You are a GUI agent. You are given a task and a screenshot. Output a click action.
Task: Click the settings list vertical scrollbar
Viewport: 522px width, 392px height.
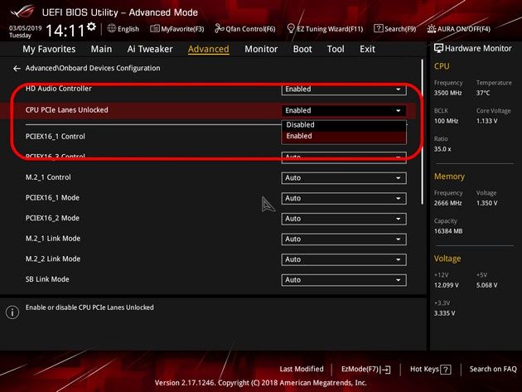[422, 133]
